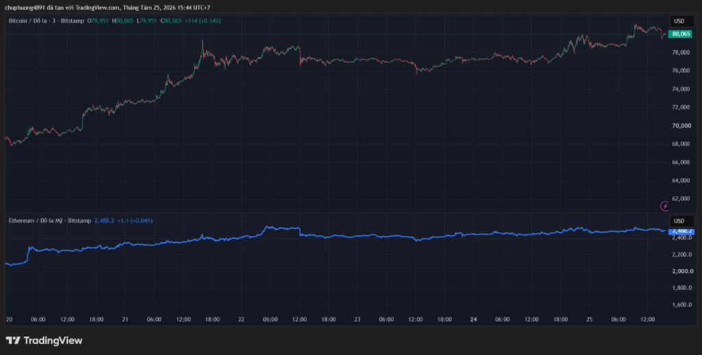Image resolution: width=702 pixels, height=355 pixels.
Task: Click the O79,951 open value
Action: (98, 21)
